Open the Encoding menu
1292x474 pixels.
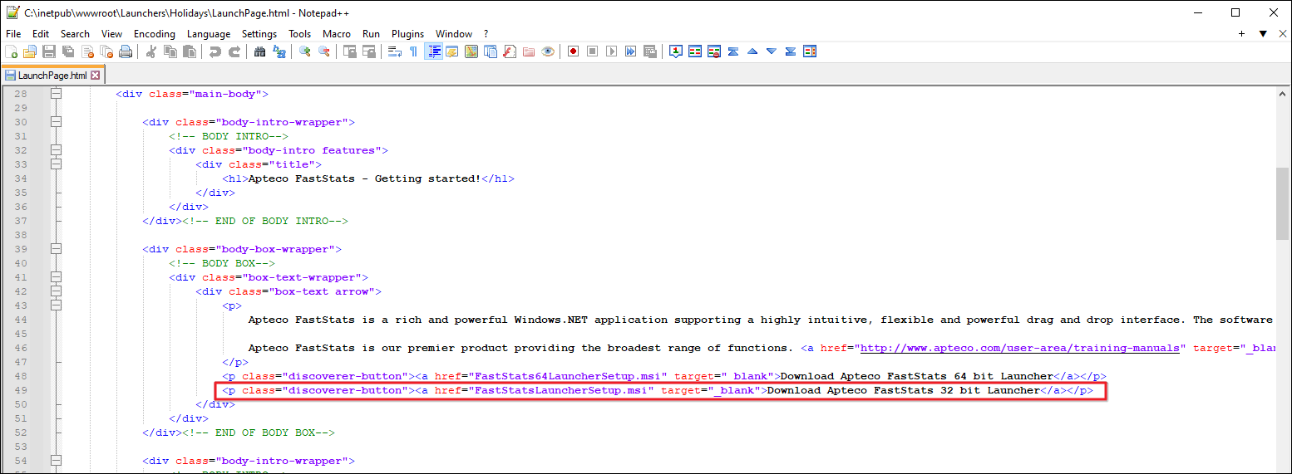[x=155, y=34]
